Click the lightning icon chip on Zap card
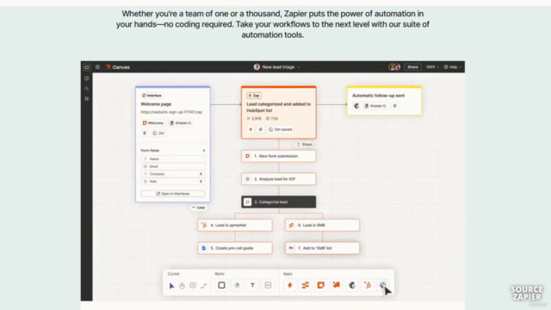 [251, 130]
